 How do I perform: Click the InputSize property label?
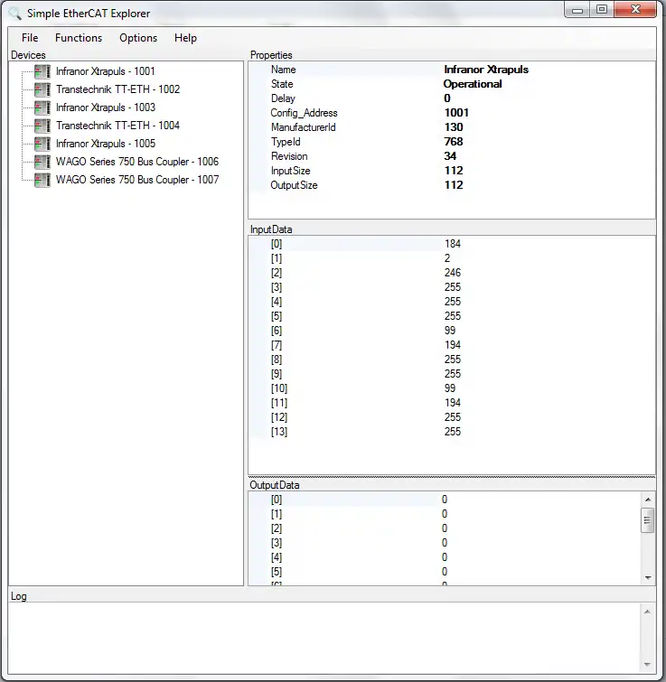(290, 171)
